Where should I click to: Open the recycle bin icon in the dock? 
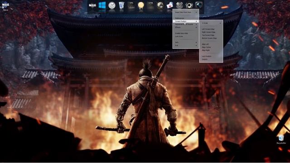(x=121, y=5)
